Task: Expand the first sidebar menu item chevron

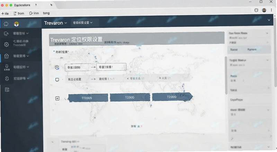Action: [27, 33]
